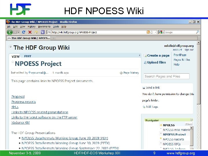Switch to the VIEW tab
This screenshot has width=208, height=156.
coord(16,57)
